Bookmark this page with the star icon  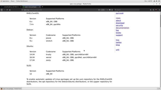(x=112, y=10)
